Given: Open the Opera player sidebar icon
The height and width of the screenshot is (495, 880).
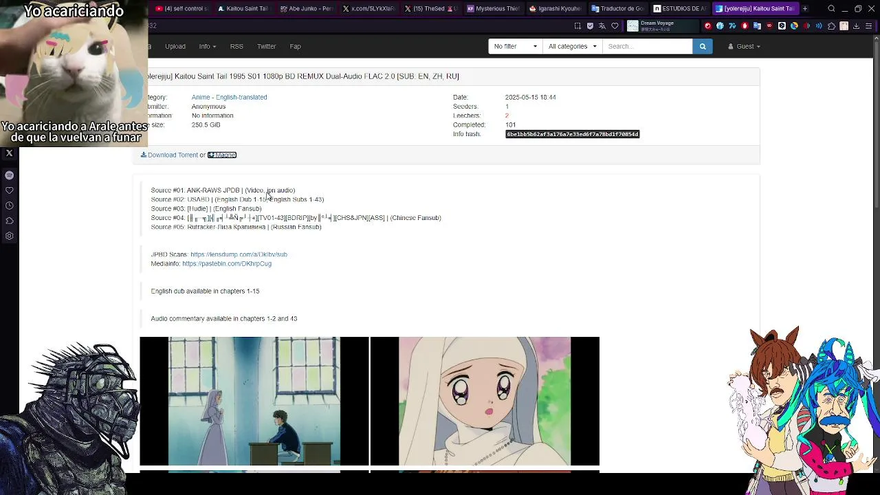Looking at the screenshot, I should click(9, 175).
